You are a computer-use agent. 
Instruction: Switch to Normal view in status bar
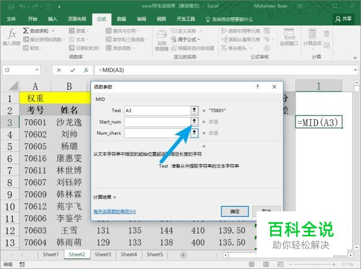point(252,265)
